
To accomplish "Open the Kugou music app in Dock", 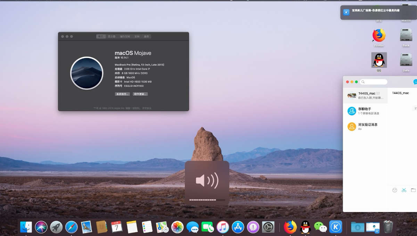I will coord(336,227).
